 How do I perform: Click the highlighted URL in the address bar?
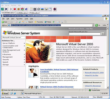36,25
